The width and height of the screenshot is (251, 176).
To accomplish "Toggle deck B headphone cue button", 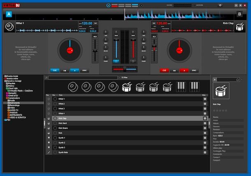I will coord(133,61).
